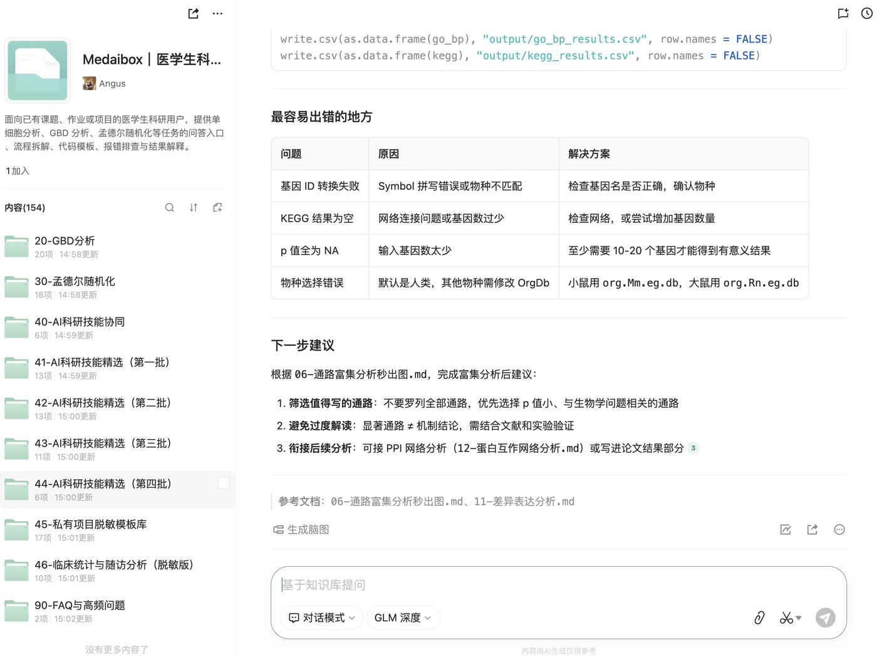Viewport: 877px width, 657px height.
Task: Click the 最容易出错的地方 heading
Action: [321, 116]
